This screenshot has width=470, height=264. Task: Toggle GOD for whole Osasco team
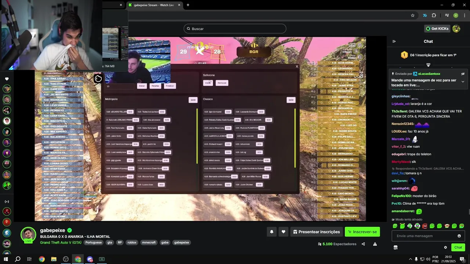coord(291,100)
